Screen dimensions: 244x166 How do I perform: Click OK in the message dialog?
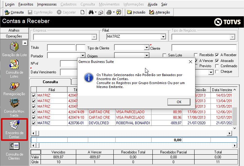179,102
